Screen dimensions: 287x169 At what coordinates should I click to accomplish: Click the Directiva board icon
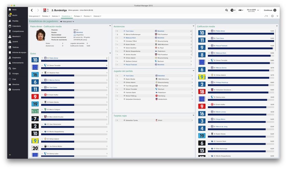[10, 84]
